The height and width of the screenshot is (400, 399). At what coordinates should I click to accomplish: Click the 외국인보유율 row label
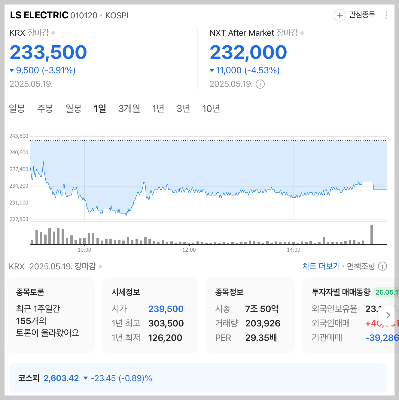click(x=334, y=309)
